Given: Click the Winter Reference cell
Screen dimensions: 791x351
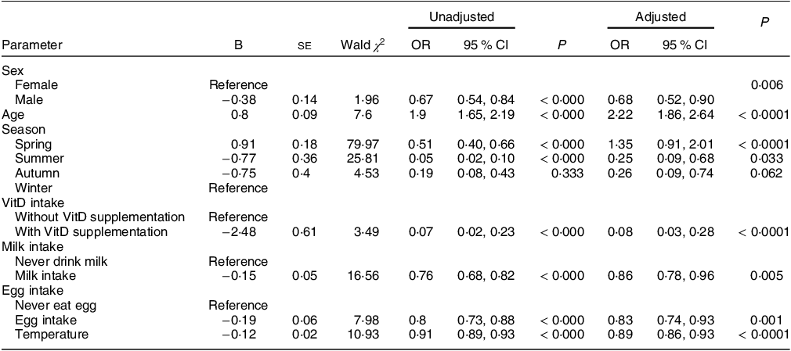Looking at the screenshot, I should 239,188.
